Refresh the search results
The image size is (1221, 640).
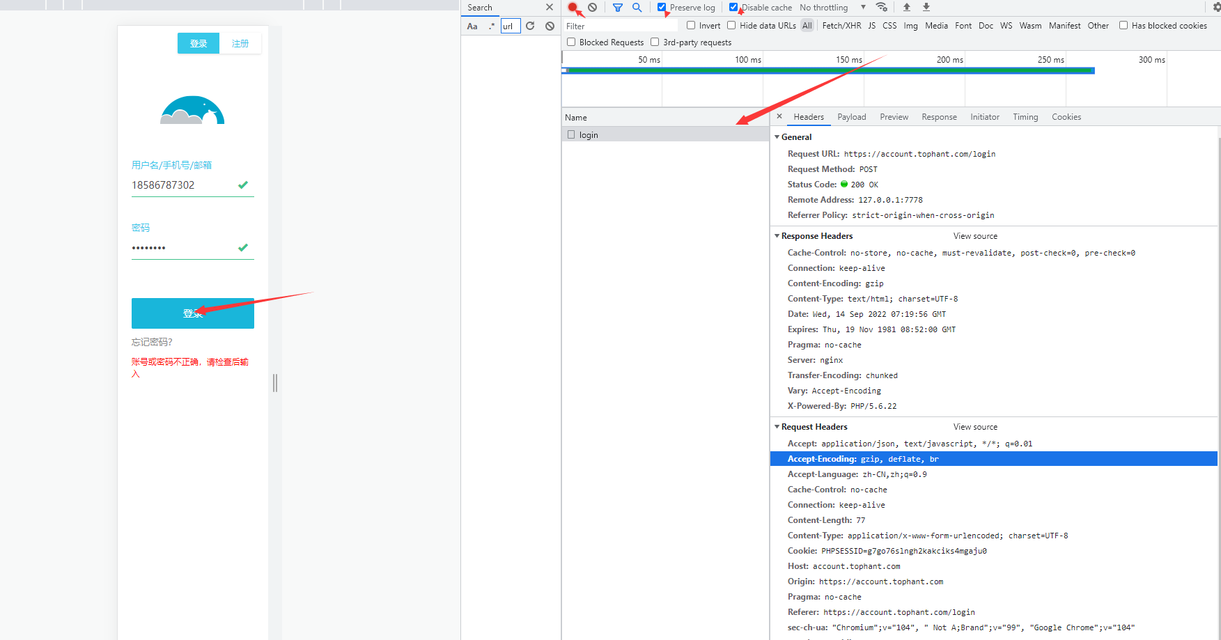(x=530, y=26)
